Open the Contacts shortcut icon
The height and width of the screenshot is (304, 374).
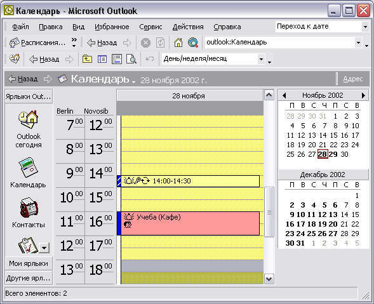coord(29,207)
